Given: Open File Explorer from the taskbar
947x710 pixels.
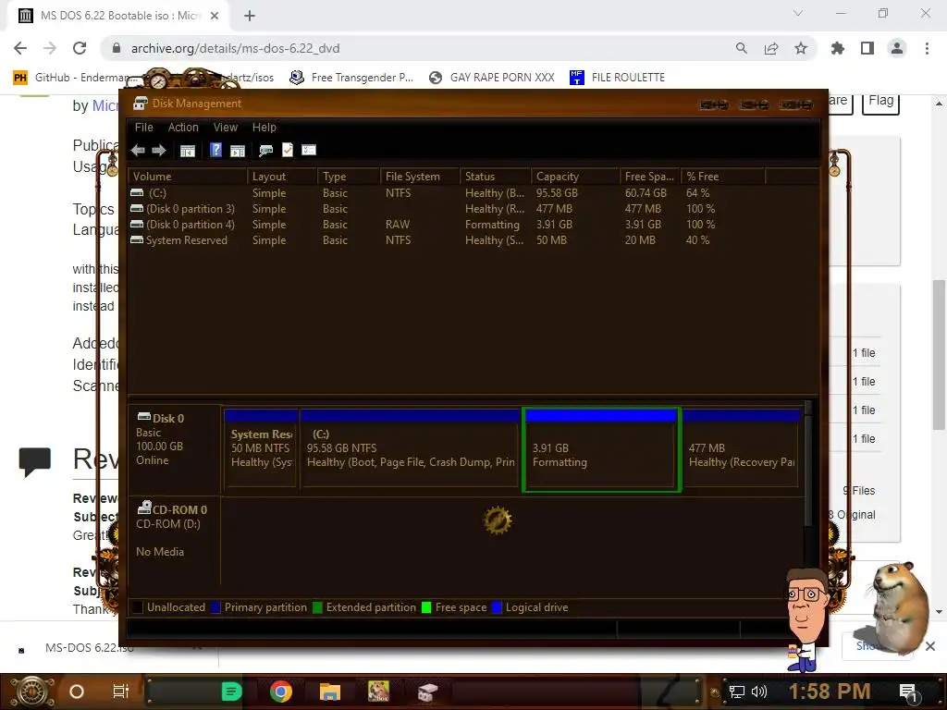Looking at the screenshot, I should [x=330, y=692].
